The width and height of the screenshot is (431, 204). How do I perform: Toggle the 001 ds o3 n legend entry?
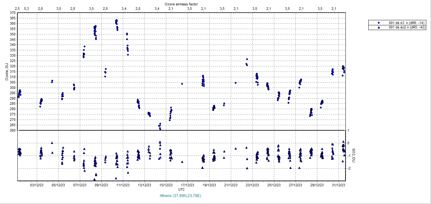point(406,23)
